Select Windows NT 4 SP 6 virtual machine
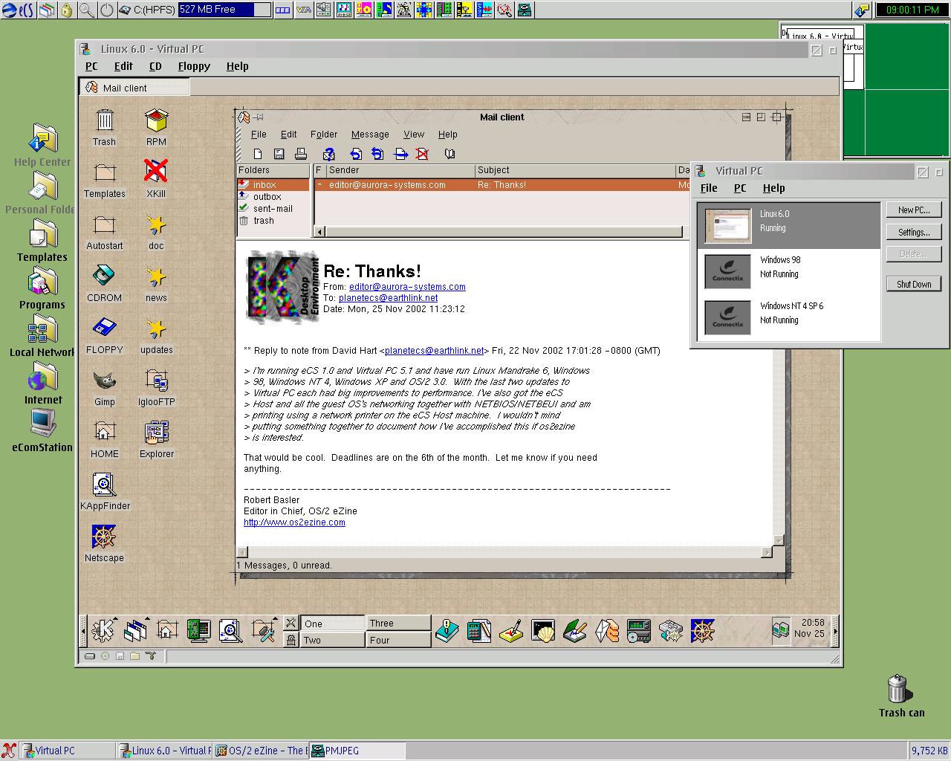The image size is (951, 761). tap(788, 317)
